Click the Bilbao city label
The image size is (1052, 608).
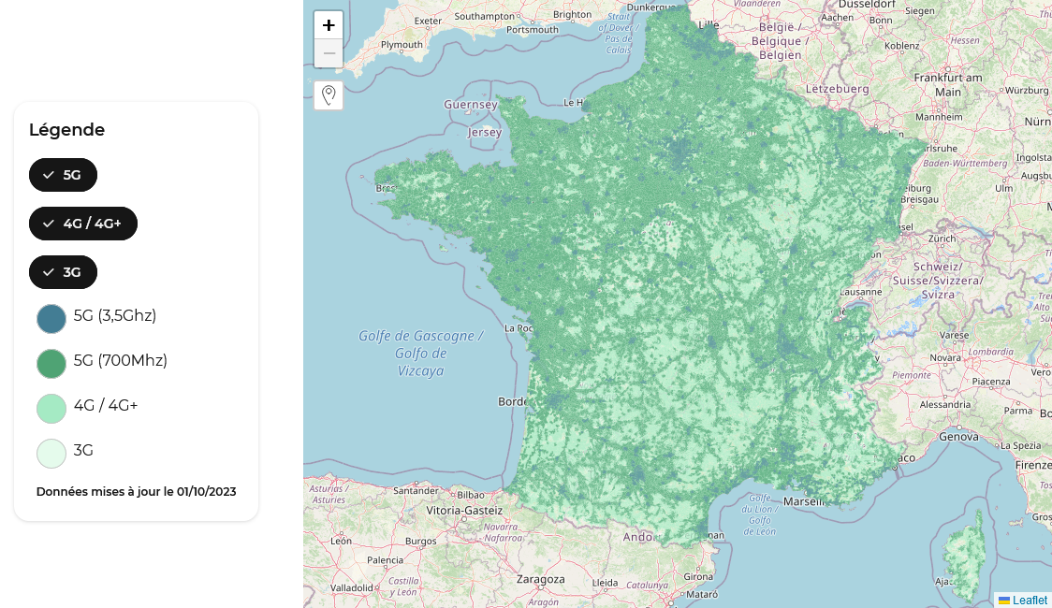[471, 495]
